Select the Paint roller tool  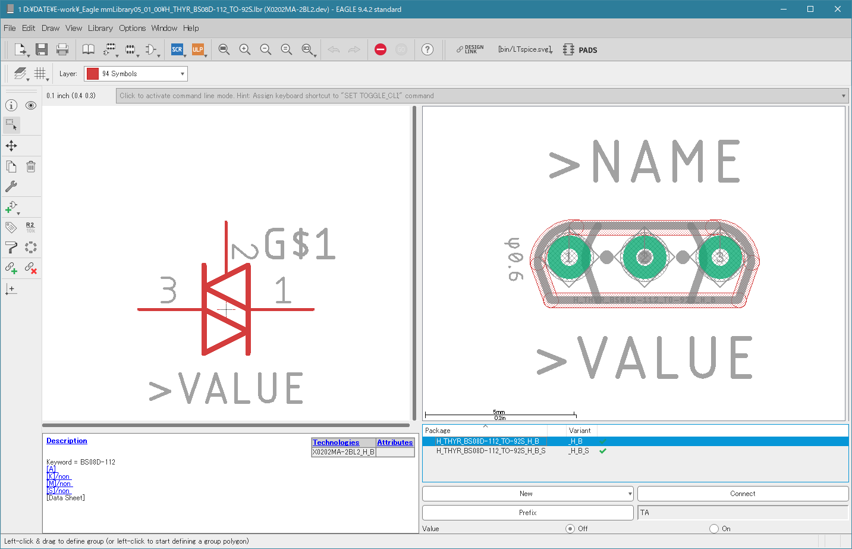[11, 247]
